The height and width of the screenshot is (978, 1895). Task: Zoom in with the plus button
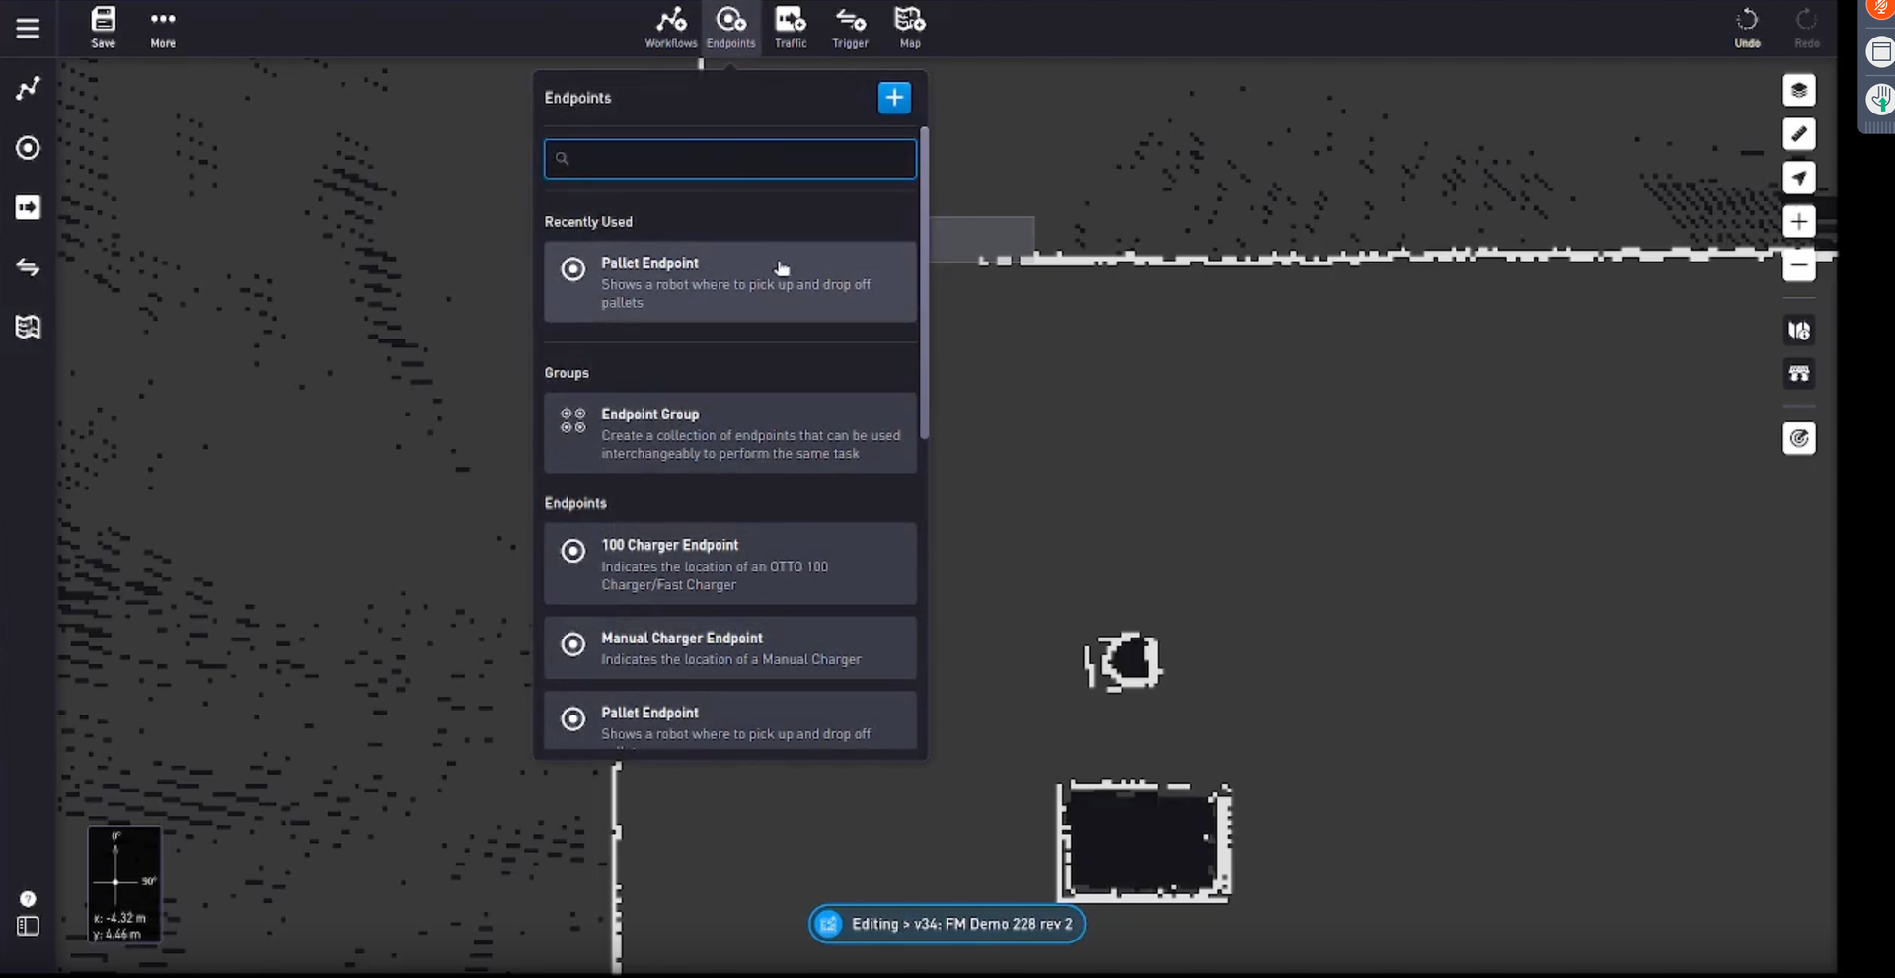(1799, 222)
